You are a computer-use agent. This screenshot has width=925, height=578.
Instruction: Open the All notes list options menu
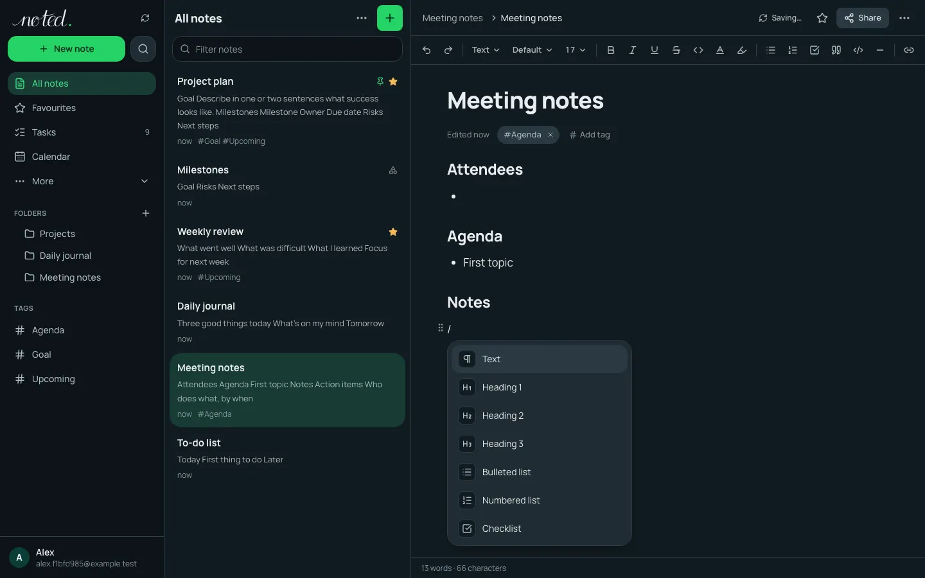click(362, 18)
